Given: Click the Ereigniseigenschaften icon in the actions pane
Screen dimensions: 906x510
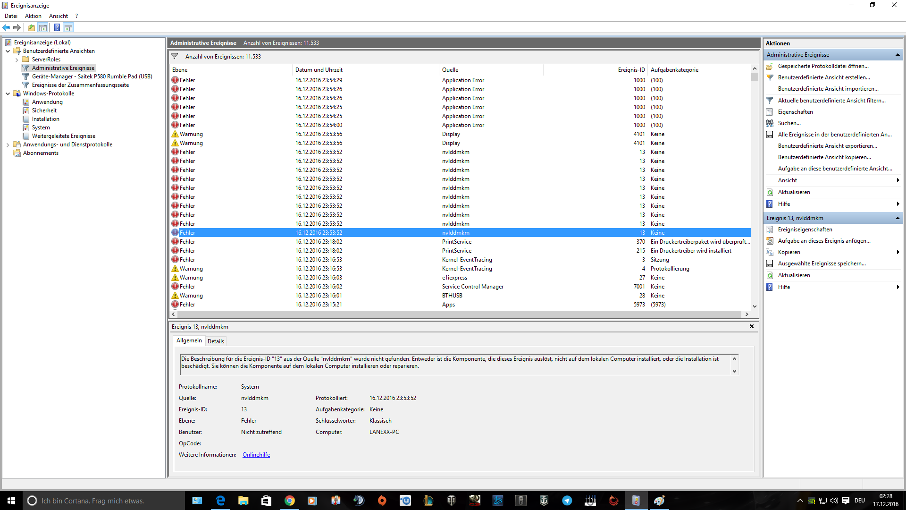Looking at the screenshot, I should click(x=770, y=229).
